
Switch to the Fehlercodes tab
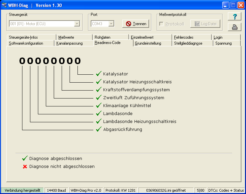(184, 37)
